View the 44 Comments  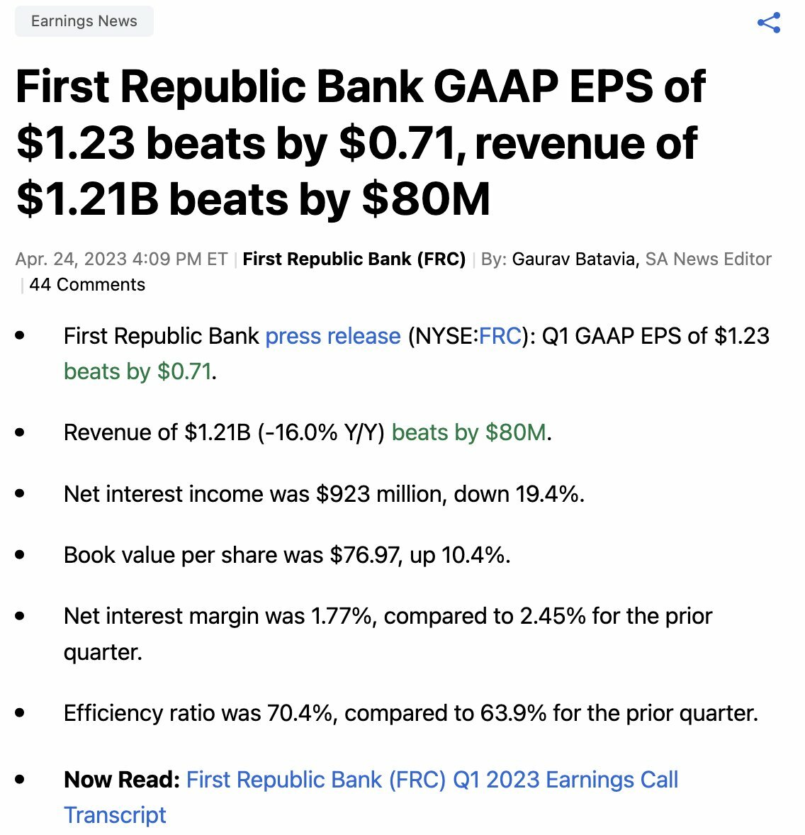tap(86, 284)
